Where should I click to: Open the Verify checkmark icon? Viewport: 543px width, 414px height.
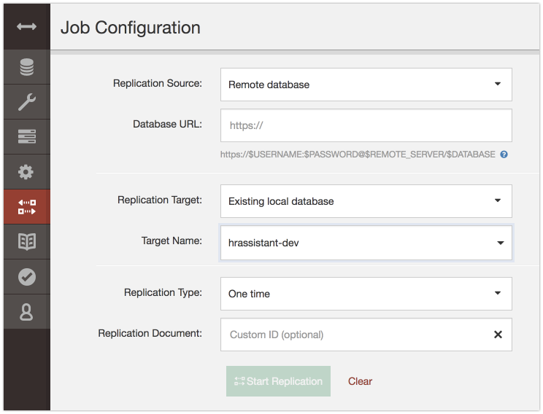27,277
